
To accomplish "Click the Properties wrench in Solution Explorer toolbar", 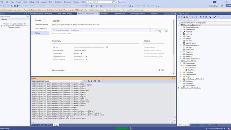I will coord(215,17).
